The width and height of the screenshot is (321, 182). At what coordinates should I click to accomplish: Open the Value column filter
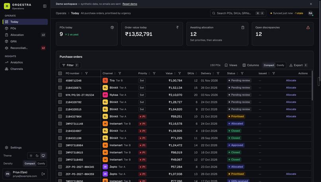tap(180, 74)
